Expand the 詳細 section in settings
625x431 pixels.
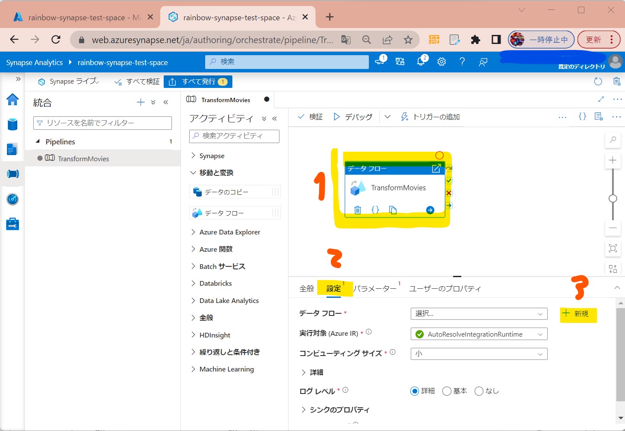pos(304,372)
